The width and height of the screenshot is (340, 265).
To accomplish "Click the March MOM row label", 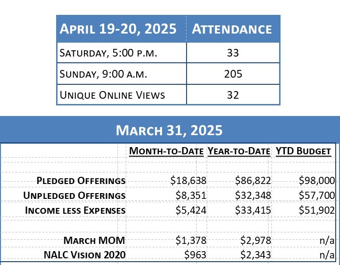I will coord(94,240).
